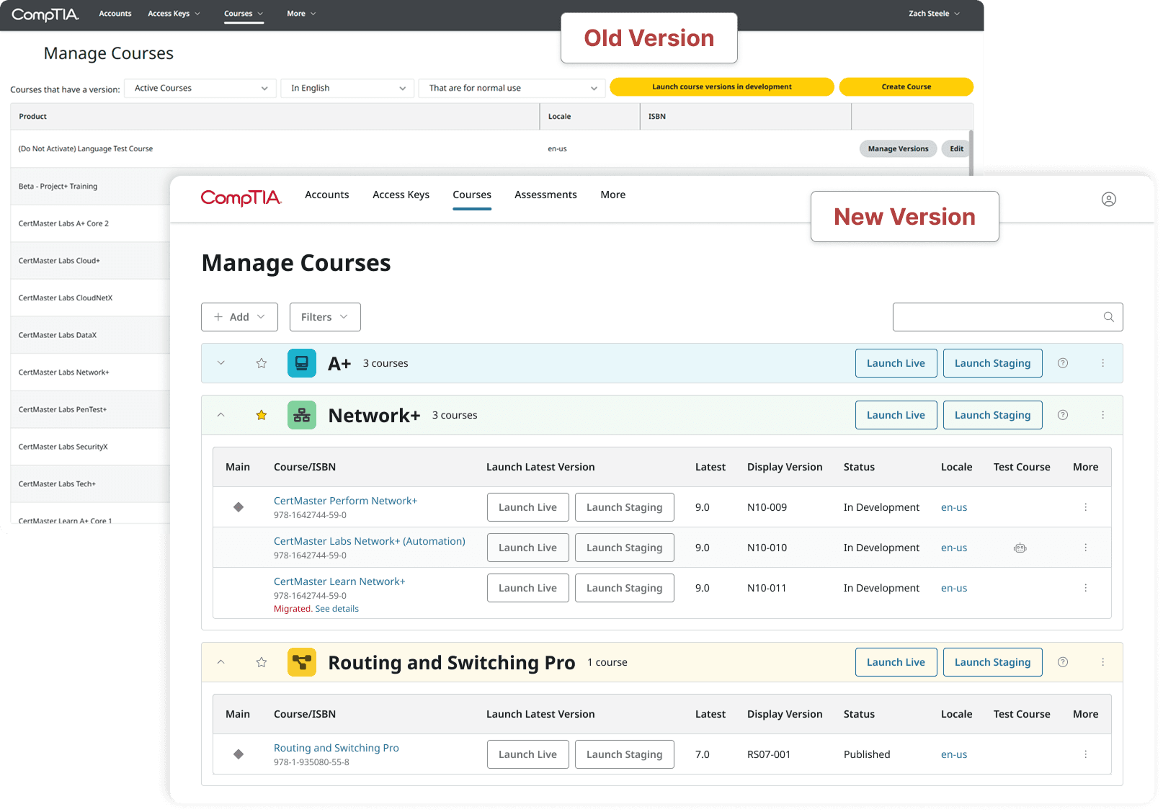Click Launch Live for CertMaster Perform Network+ row
Screen dimensions: 1163x812
click(x=527, y=507)
